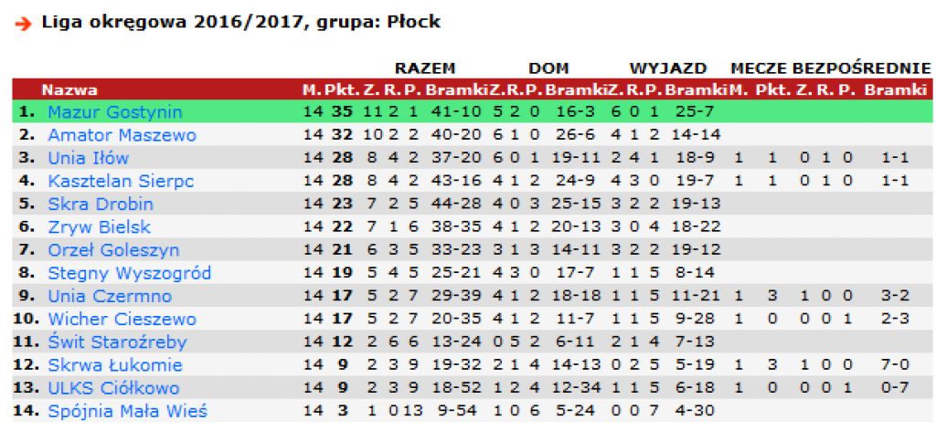This screenshot has height=431, width=936.
Task: Open the Amator Maszewo team link
Action: 122,135
